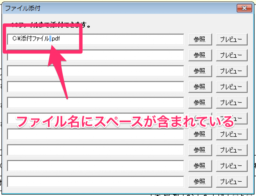Click プレビュー button in the fifth row
Viewport: 256px width, 196px height.
pyautogui.click(x=232, y=103)
